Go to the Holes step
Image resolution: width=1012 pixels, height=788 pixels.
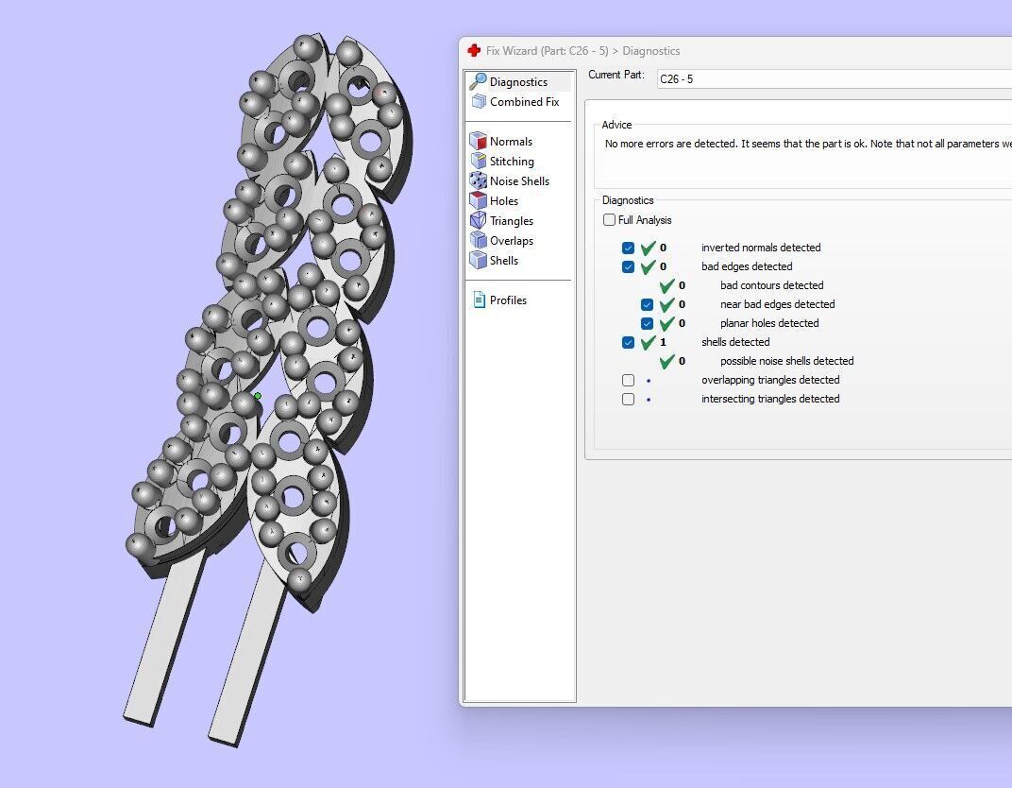503,201
